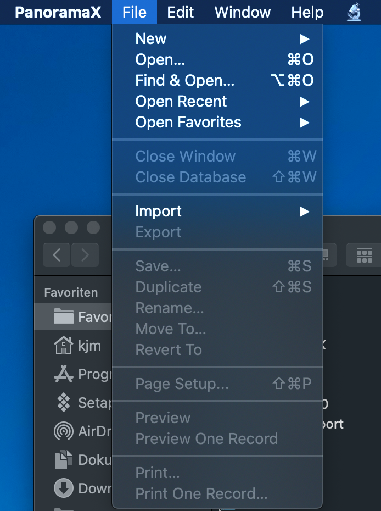
Task: Select the Favorites folder icon in sidebar
Action: (64, 317)
